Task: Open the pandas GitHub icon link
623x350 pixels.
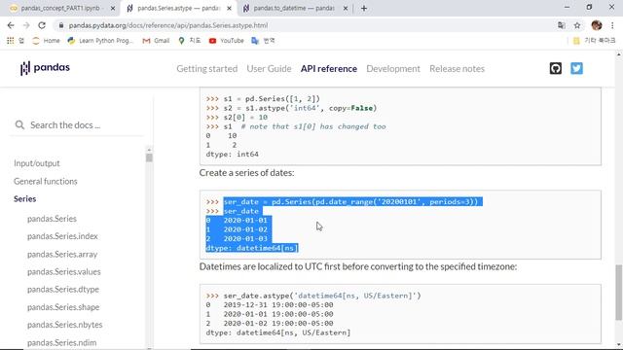Action: click(x=556, y=68)
